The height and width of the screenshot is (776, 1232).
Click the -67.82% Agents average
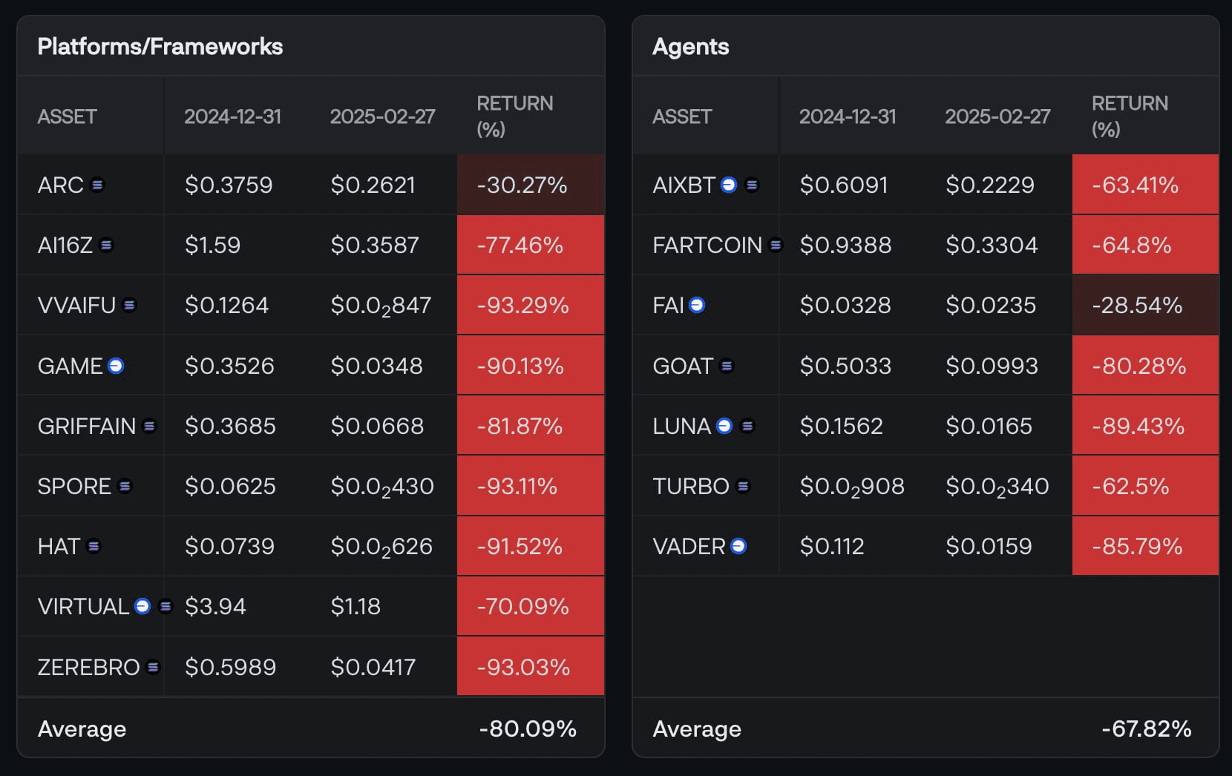click(1147, 729)
